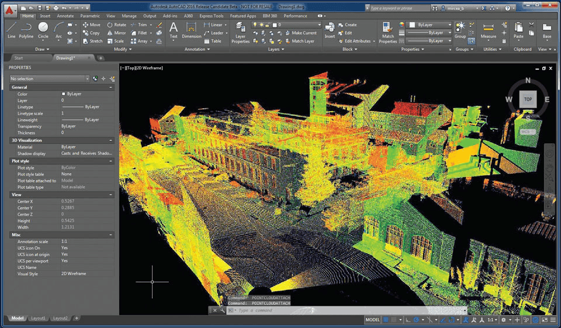
Task: Activate the Scale command
Action: click(116, 41)
